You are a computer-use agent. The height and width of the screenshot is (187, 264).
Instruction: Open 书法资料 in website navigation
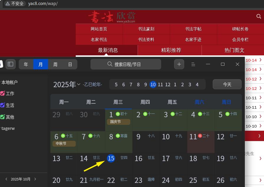tap(146, 40)
